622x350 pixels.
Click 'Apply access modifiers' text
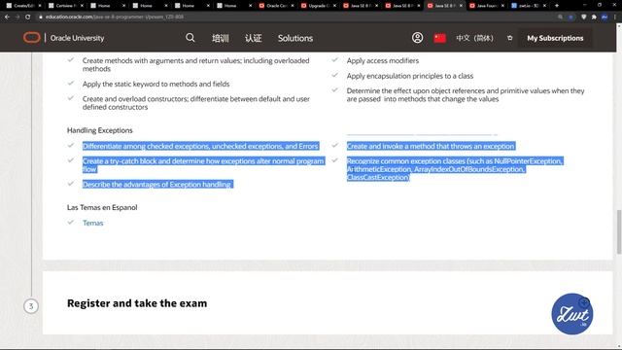(383, 60)
